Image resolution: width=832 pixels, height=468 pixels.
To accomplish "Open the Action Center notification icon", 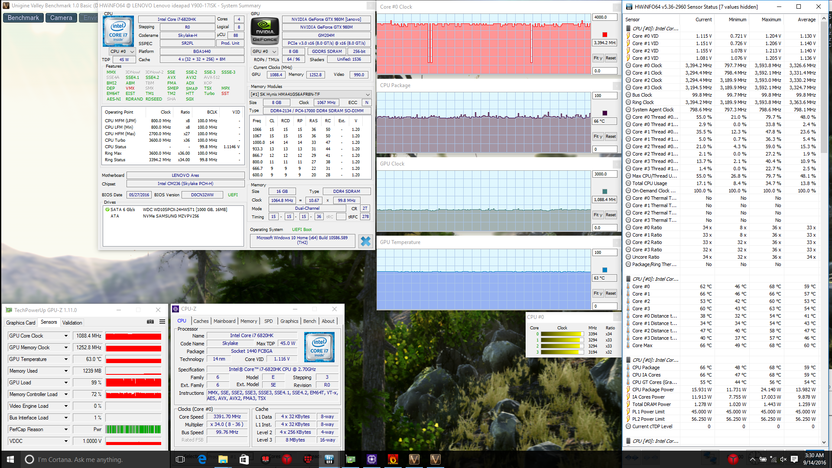I will point(794,459).
